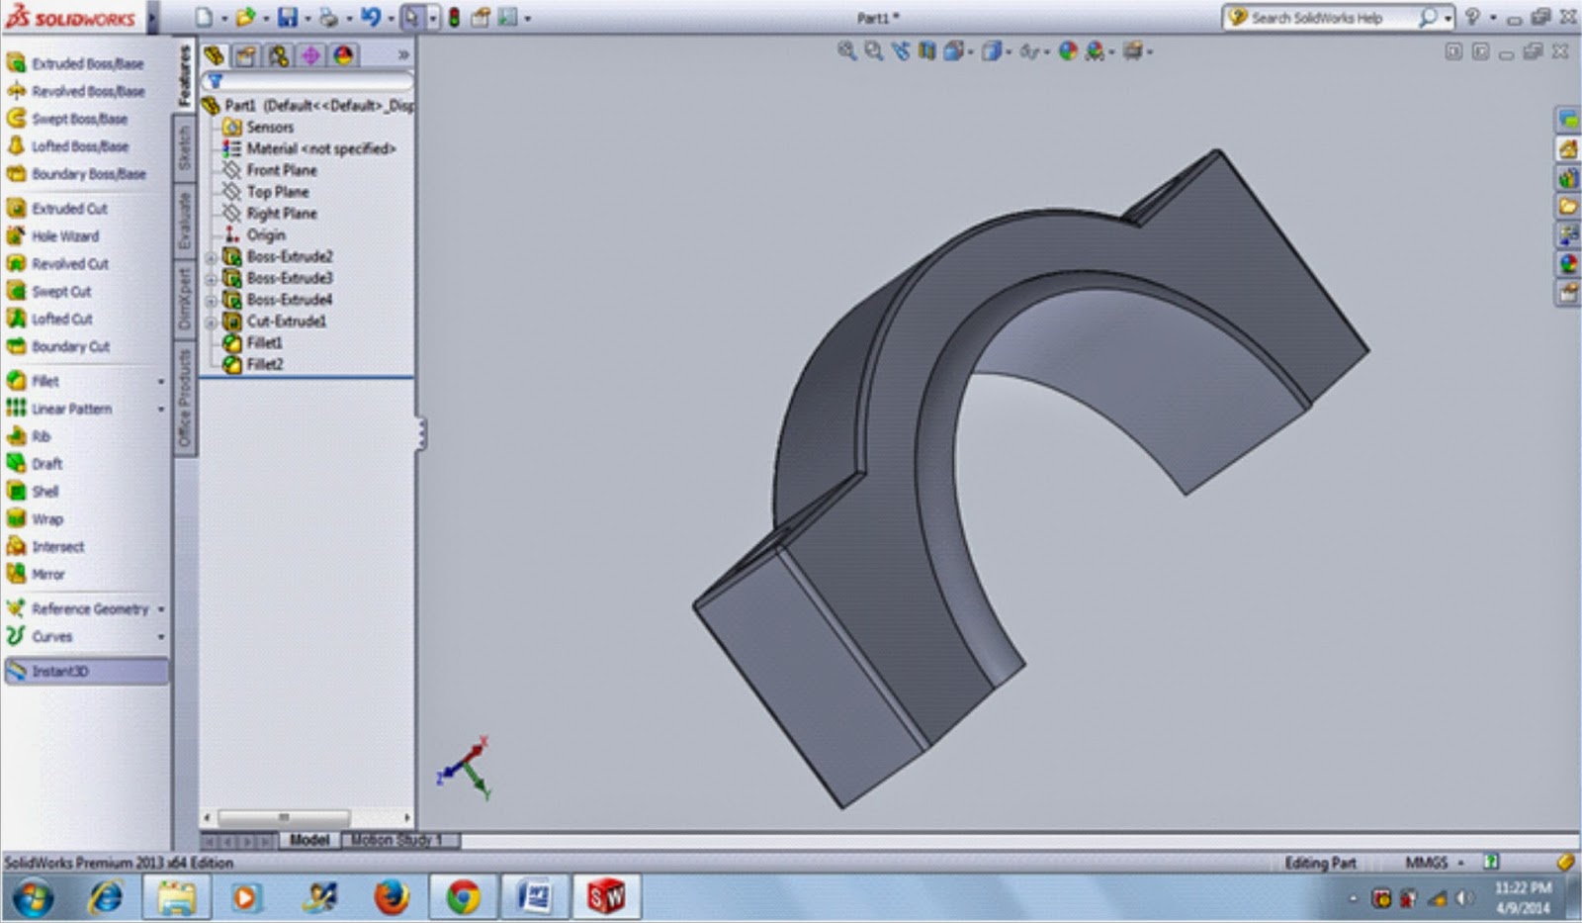1582x923 pixels.
Task: Enable the Hide/Show Items visibility control
Action: [1030, 51]
